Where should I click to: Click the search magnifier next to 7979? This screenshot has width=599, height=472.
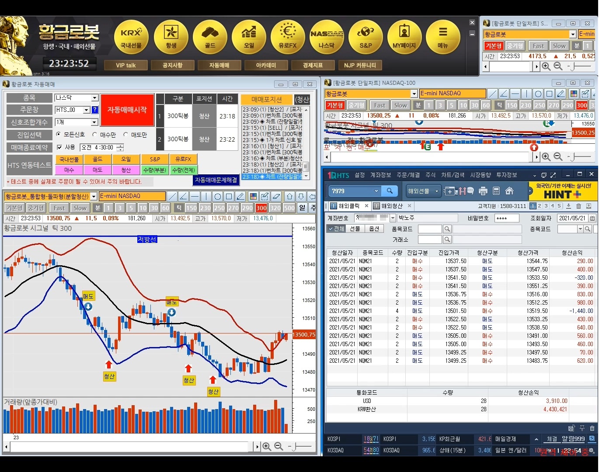390,191
